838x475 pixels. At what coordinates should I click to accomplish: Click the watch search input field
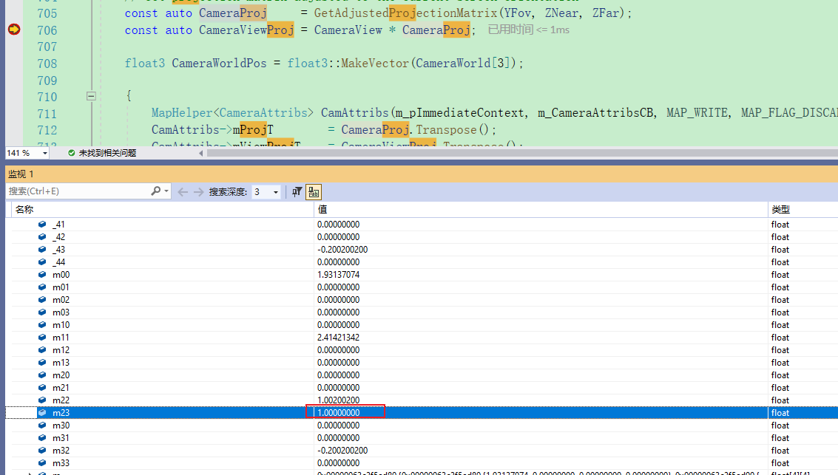point(78,191)
